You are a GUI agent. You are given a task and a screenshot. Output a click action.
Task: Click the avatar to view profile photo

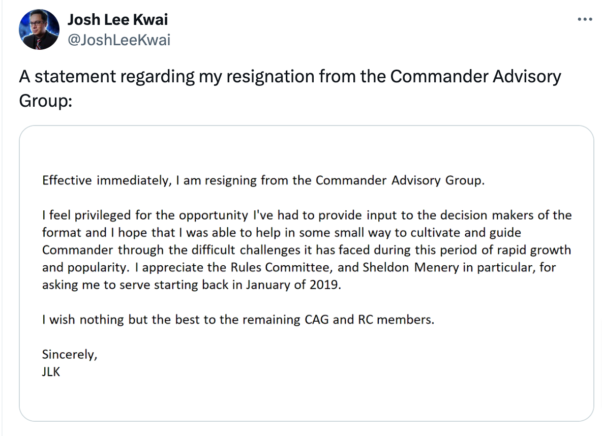(39, 29)
